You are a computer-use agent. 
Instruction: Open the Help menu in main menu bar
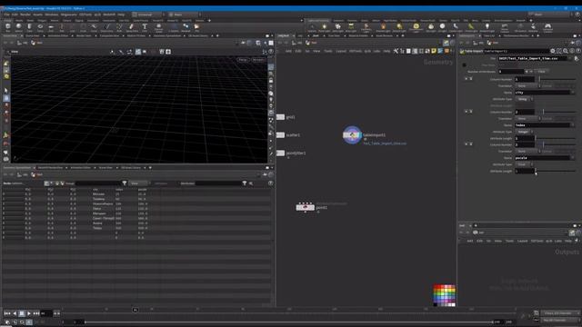(121, 15)
